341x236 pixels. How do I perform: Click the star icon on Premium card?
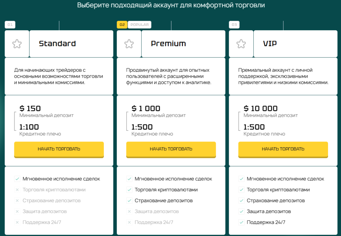(x=129, y=44)
